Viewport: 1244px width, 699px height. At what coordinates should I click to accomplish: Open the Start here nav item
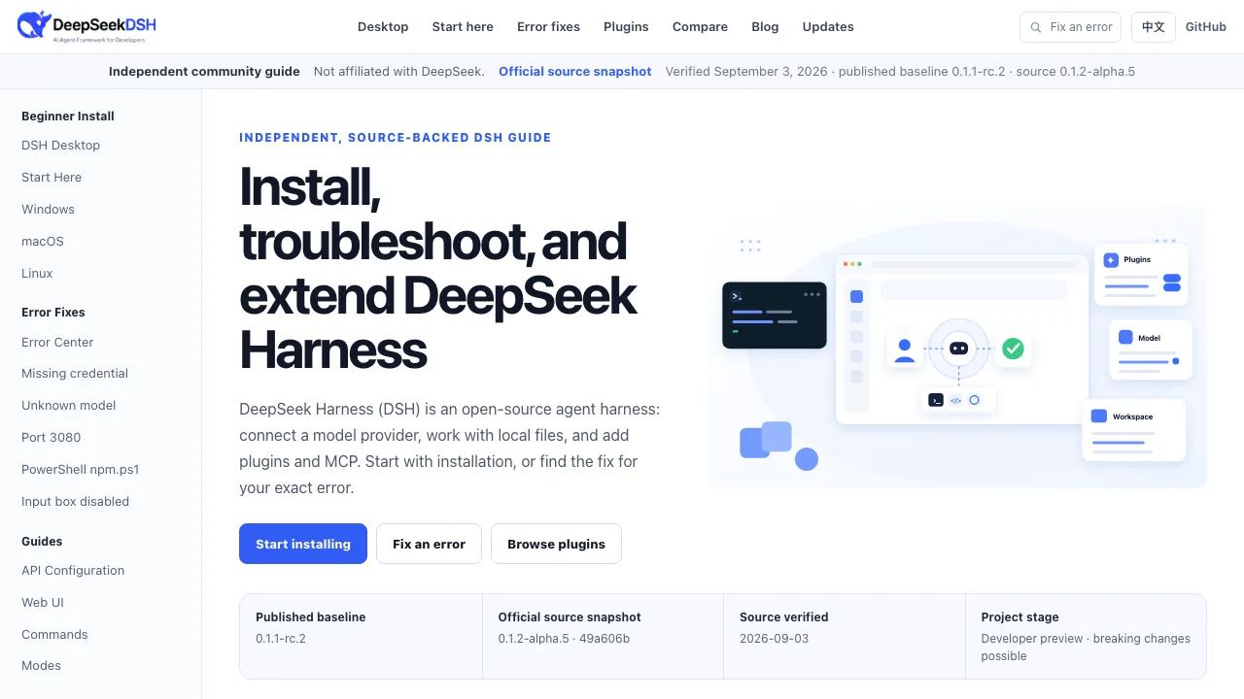click(463, 27)
